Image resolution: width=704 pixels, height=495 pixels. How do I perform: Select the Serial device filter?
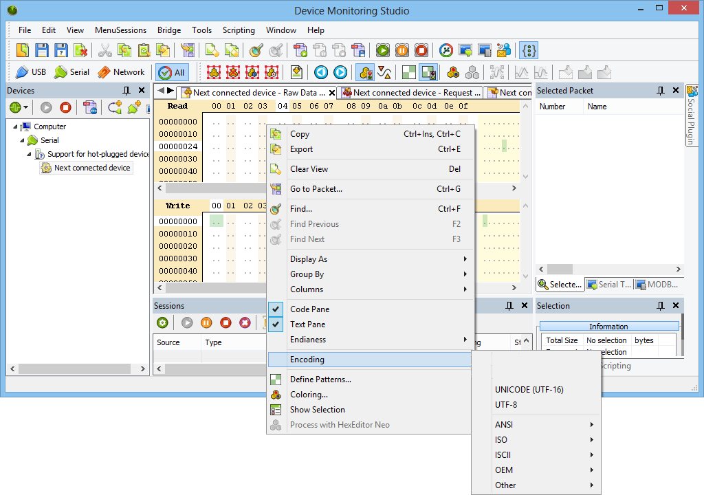(x=71, y=72)
